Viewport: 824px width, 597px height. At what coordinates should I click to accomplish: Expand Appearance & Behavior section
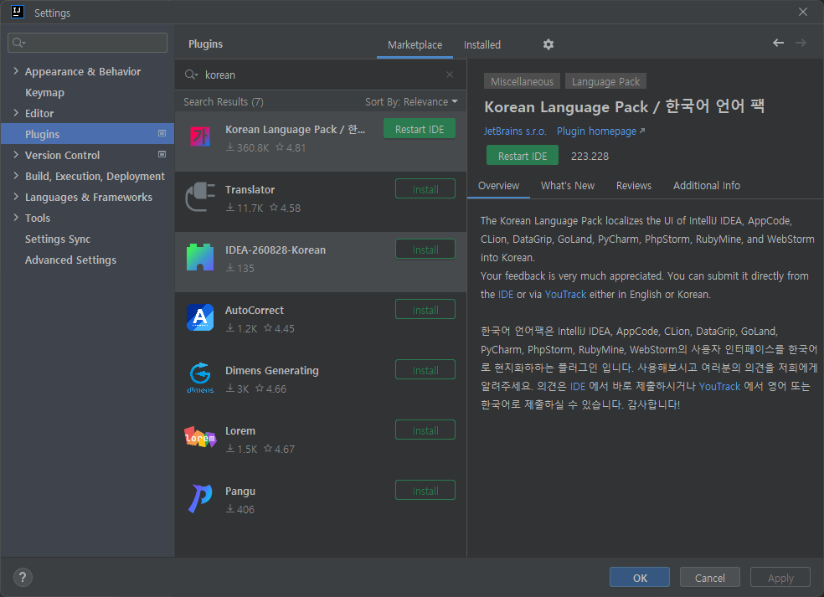coord(16,71)
